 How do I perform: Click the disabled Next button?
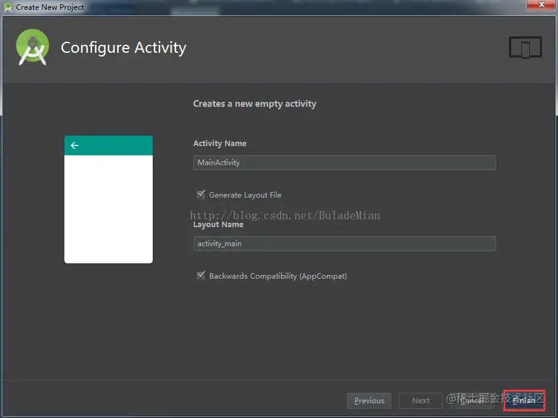click(x=421, y=401)
